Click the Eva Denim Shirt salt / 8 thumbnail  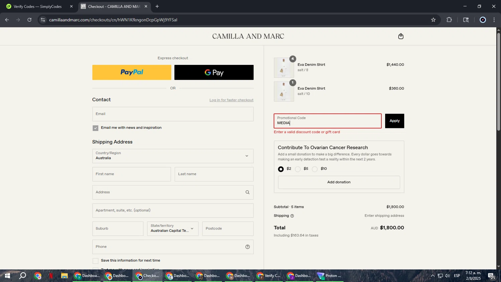point(284,68)
